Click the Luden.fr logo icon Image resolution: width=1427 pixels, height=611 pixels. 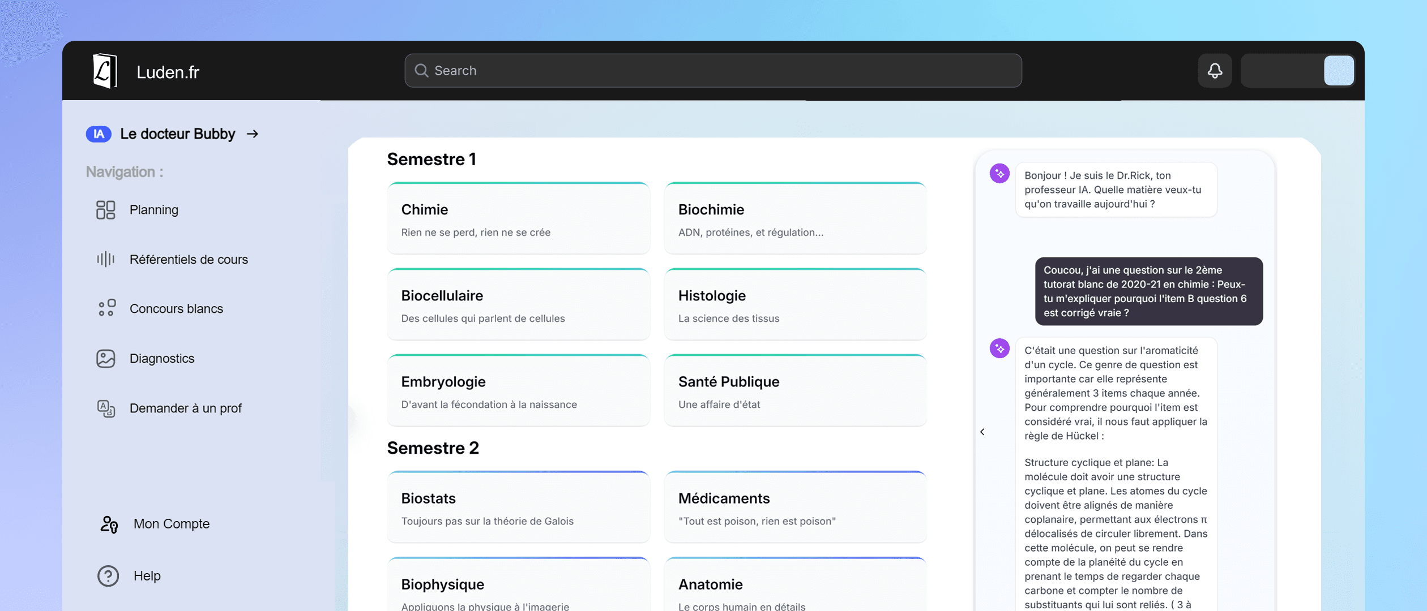pyautogui.click(x=105, y=70)
